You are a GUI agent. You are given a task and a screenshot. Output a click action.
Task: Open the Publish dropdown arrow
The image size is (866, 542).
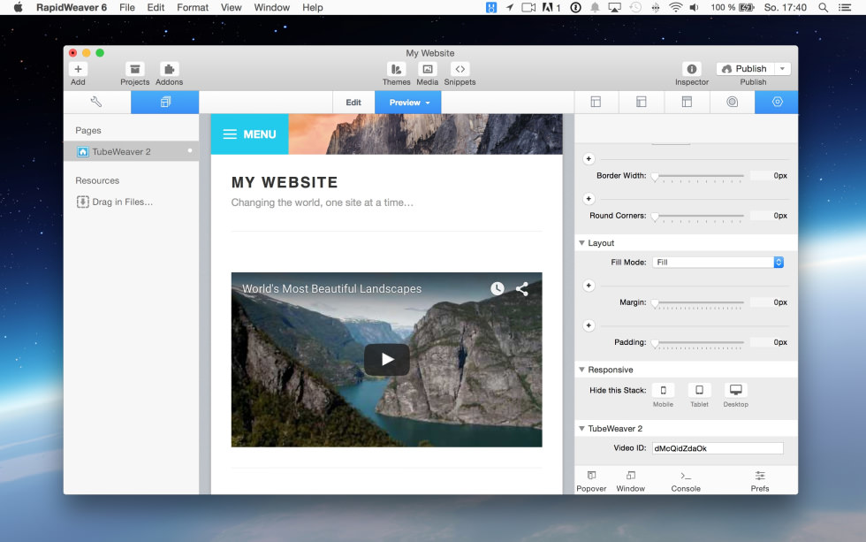click(783, 68)
